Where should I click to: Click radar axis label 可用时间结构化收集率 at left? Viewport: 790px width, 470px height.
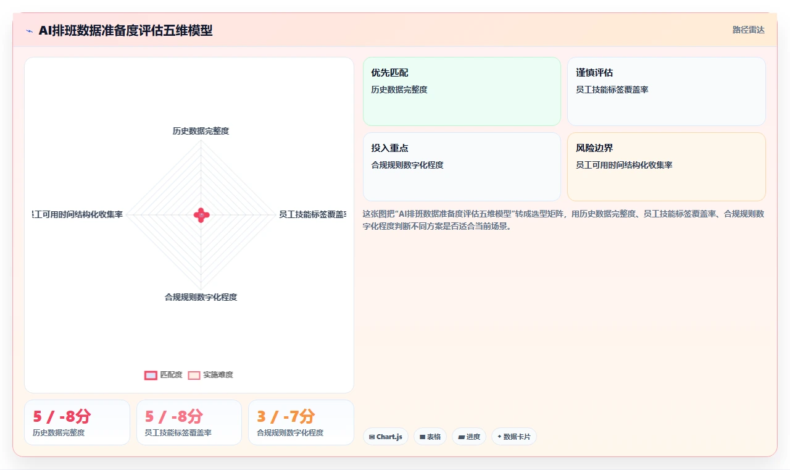77,214
